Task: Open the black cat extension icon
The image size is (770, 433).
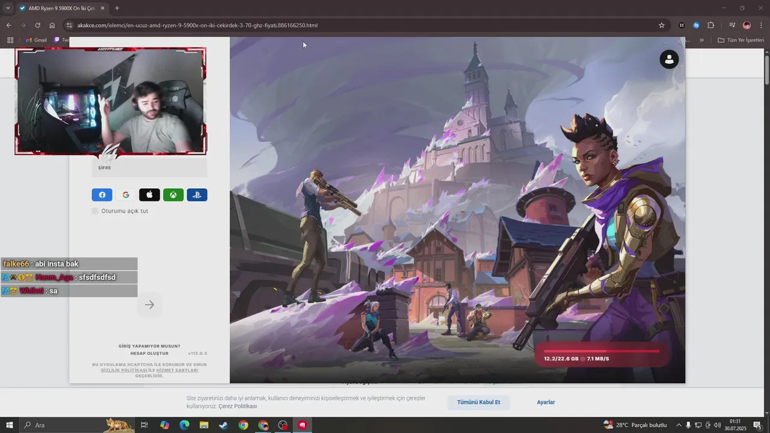Action: (x=682, y=25)
